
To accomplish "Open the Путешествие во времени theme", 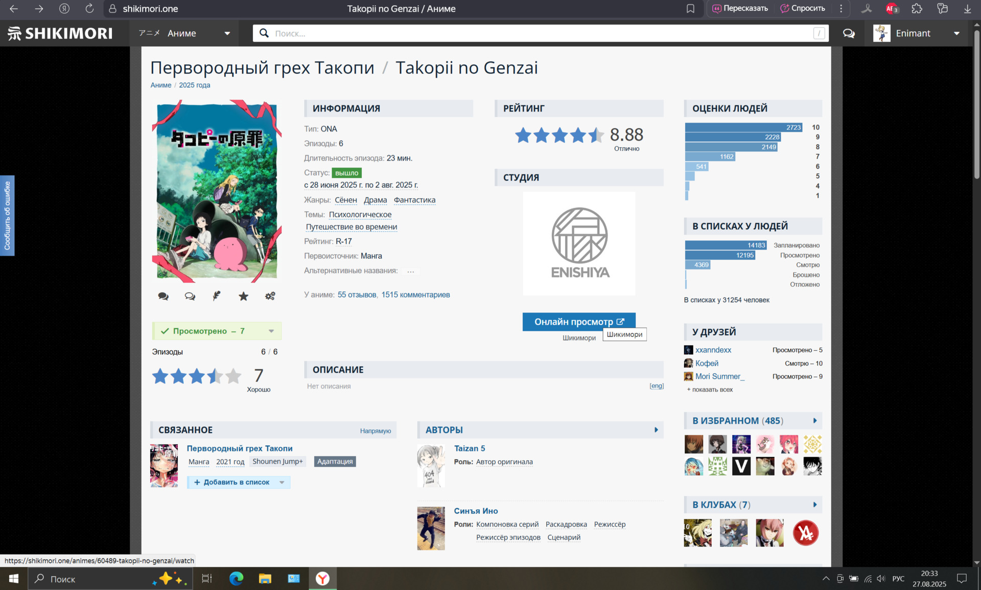I will coord(352,227).
